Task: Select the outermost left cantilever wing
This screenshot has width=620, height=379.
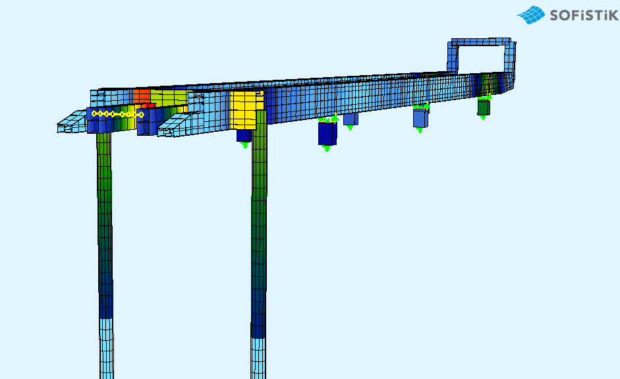Action: pos(72,121)
